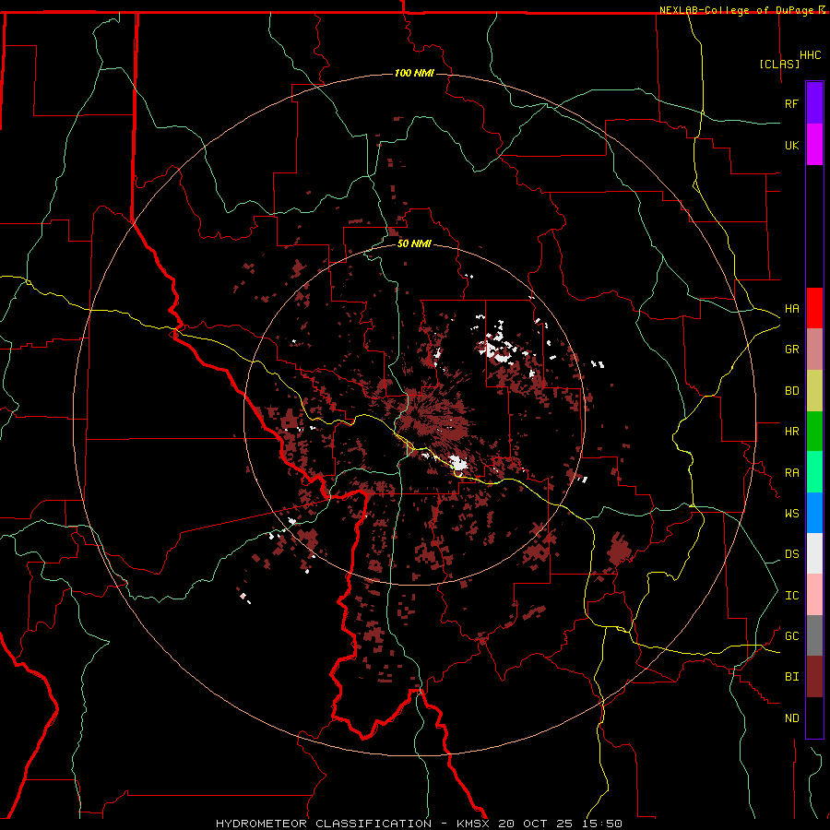
Task: Click the "BI" legend label
Action: (791, 677)
